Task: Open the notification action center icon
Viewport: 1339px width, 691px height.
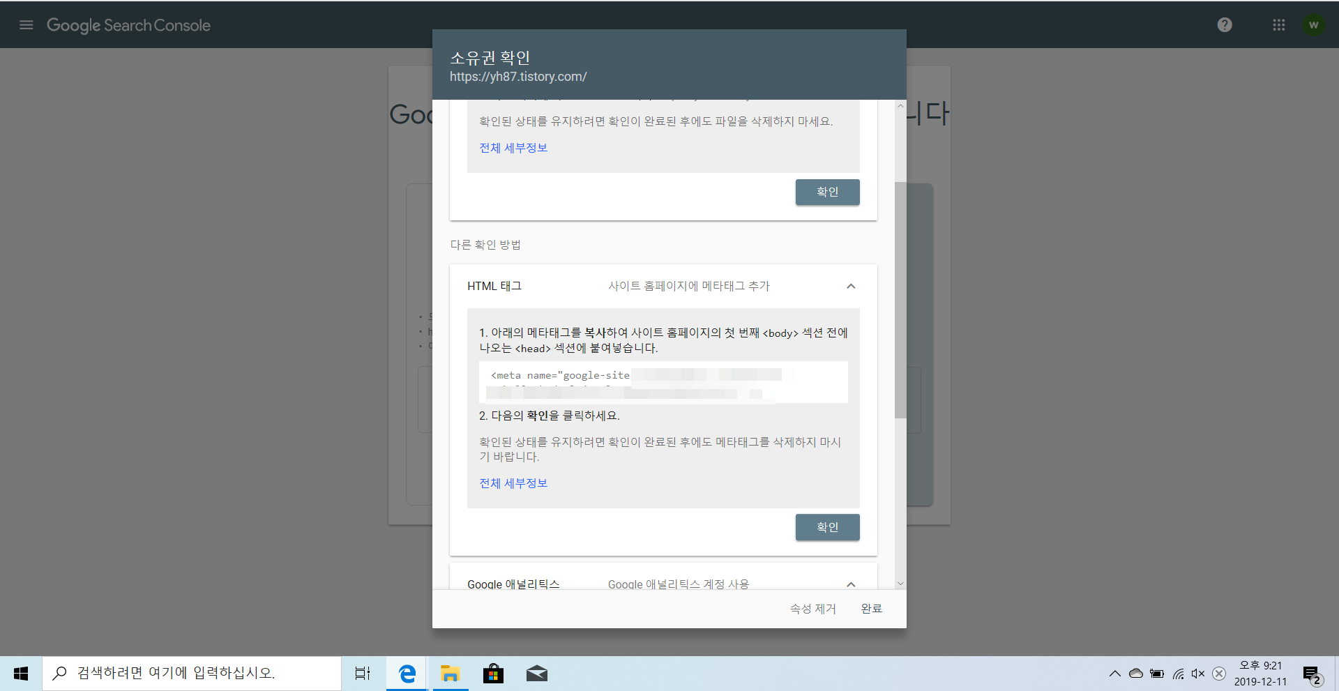Action: click(x=1313, y=675)
